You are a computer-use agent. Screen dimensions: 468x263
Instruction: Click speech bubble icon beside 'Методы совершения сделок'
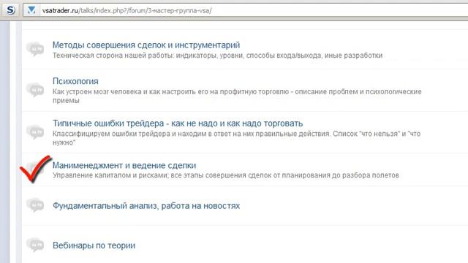[35, 49]
